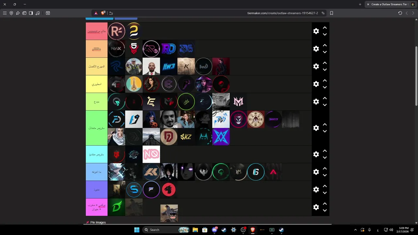This screenshot has height=235, width=418.
Task: Select the pink NO logo thumbnail
Action: coord(151,154)
